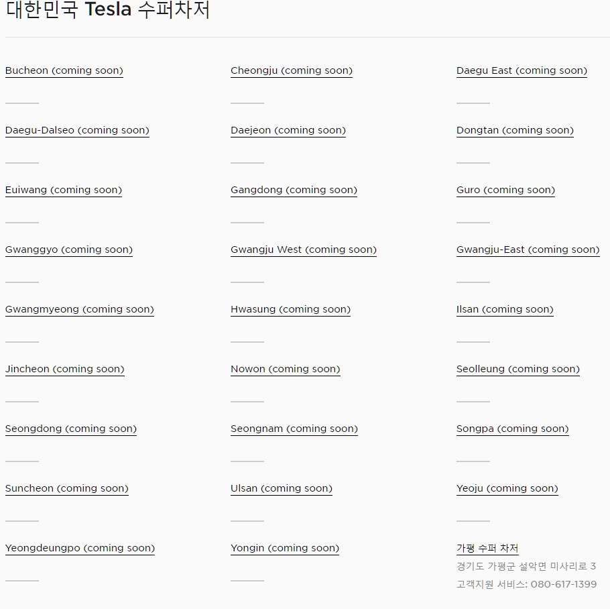Image resolution: width=610 pixels, height=609 pixels.
Task: Open the 가평 수퍼 차저 link
Action: (x=487, y=549)
